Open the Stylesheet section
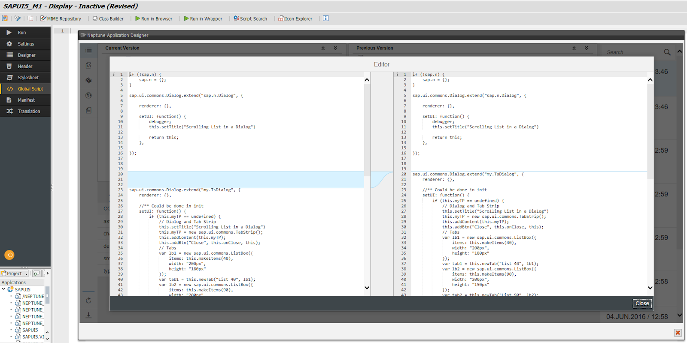687x343 pixels. [25, 78]
